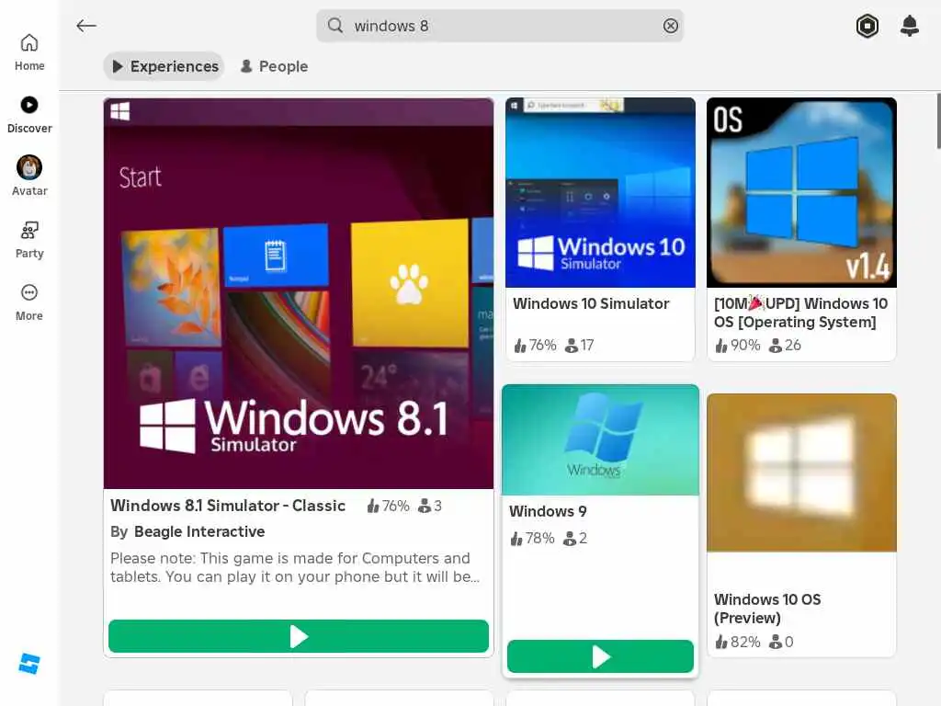
Task: Open Windows 10 OS (Preview) thumbnail
Action: 801,473
